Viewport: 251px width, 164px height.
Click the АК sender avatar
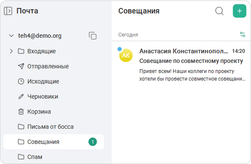click(126, 55)
